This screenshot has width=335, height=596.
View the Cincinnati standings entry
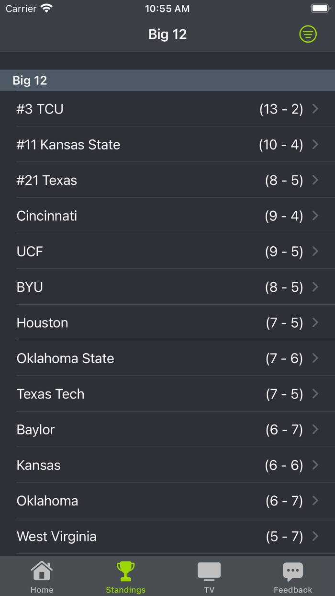click(167, 216)
